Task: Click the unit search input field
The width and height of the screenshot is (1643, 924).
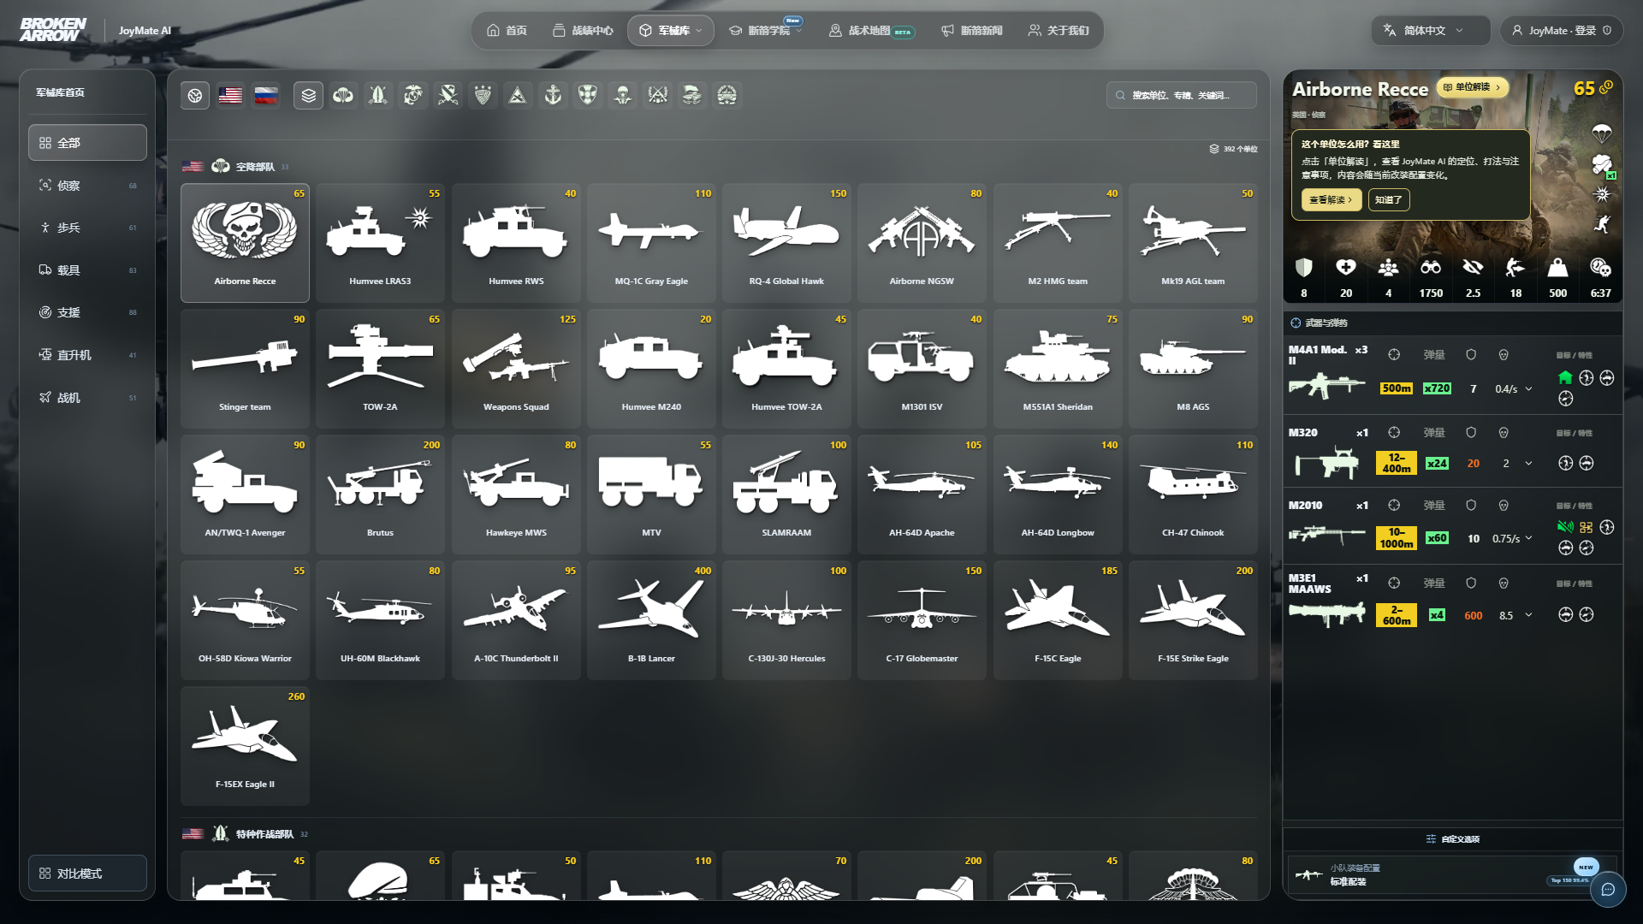Action: 1182,95
